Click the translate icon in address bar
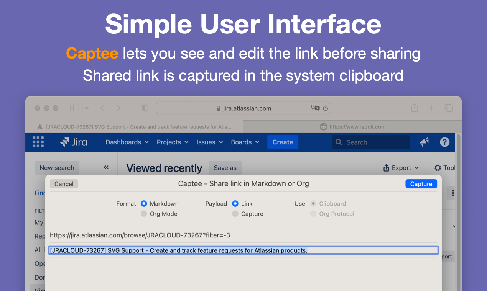The width and height of the screenshot is (487, 291). tap(315, 108)
